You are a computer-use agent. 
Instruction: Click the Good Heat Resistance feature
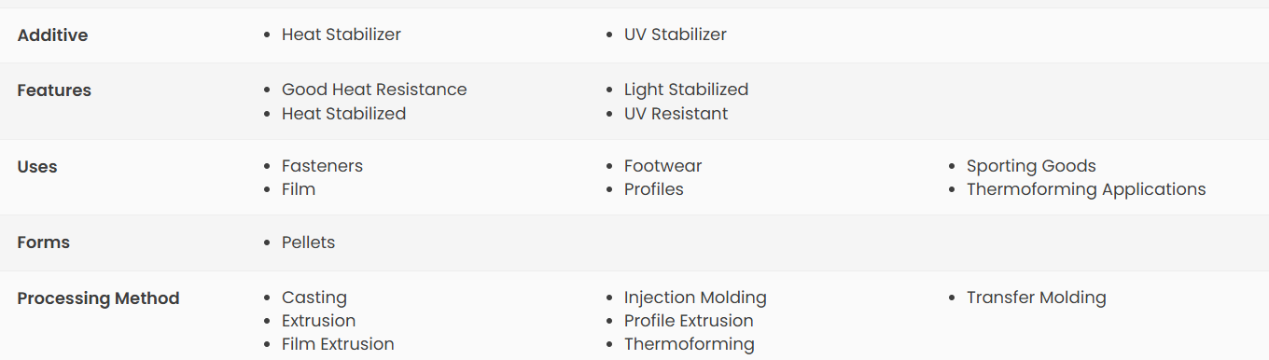[x=374, y=90]
